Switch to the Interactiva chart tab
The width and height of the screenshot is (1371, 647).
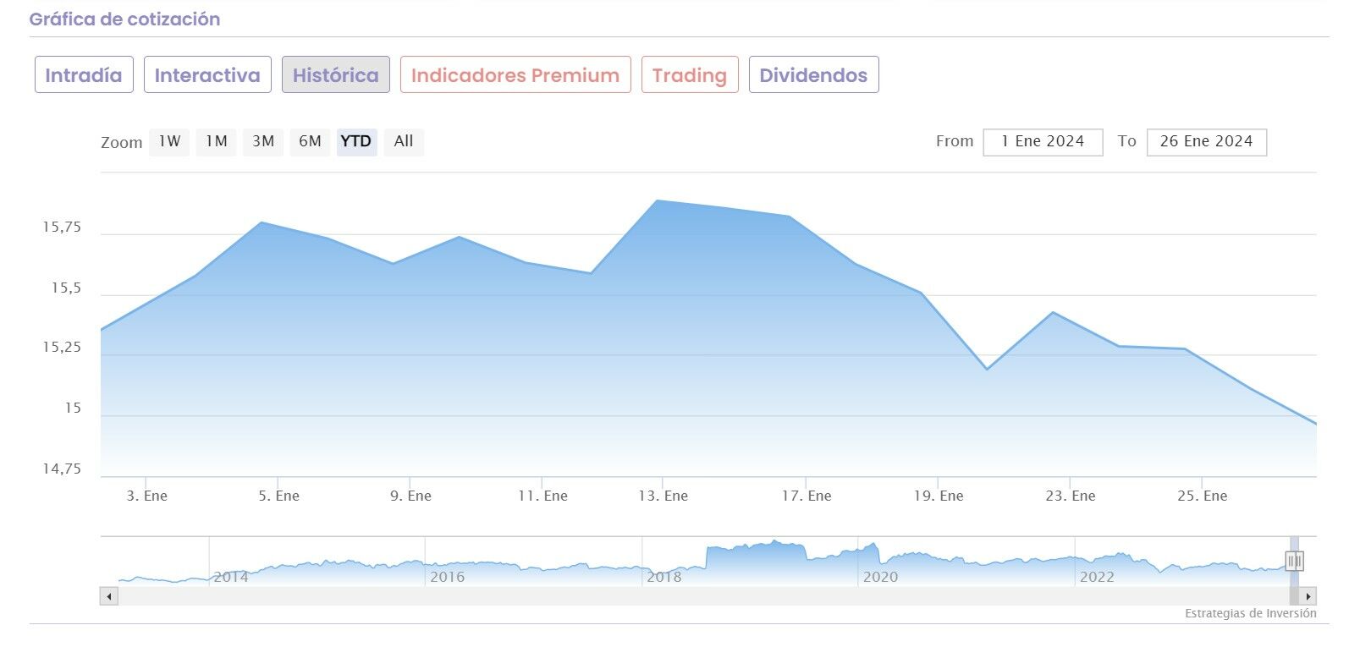207,75
